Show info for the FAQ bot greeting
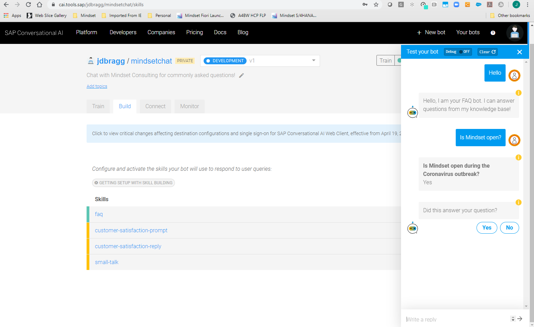Image resolution: width=534 pixels, height=327 pixels. click(518, 93)
